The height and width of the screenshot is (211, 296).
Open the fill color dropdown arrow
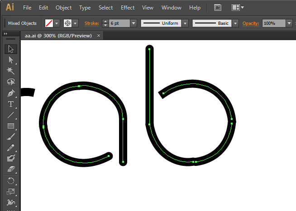pos(57,23)
